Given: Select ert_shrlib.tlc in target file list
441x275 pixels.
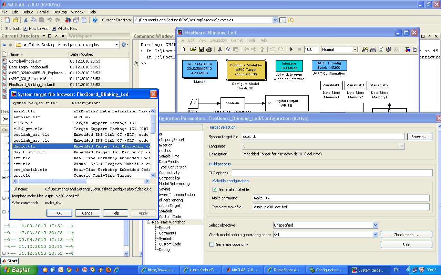Looking at the screenshot, I should (x=81, y=170).
